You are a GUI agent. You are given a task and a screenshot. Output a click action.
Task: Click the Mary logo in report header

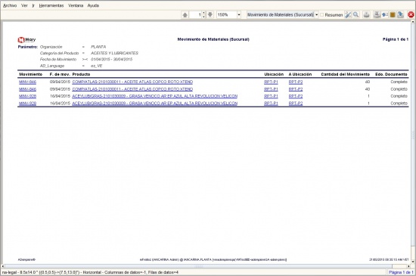(x=26, y=40)
